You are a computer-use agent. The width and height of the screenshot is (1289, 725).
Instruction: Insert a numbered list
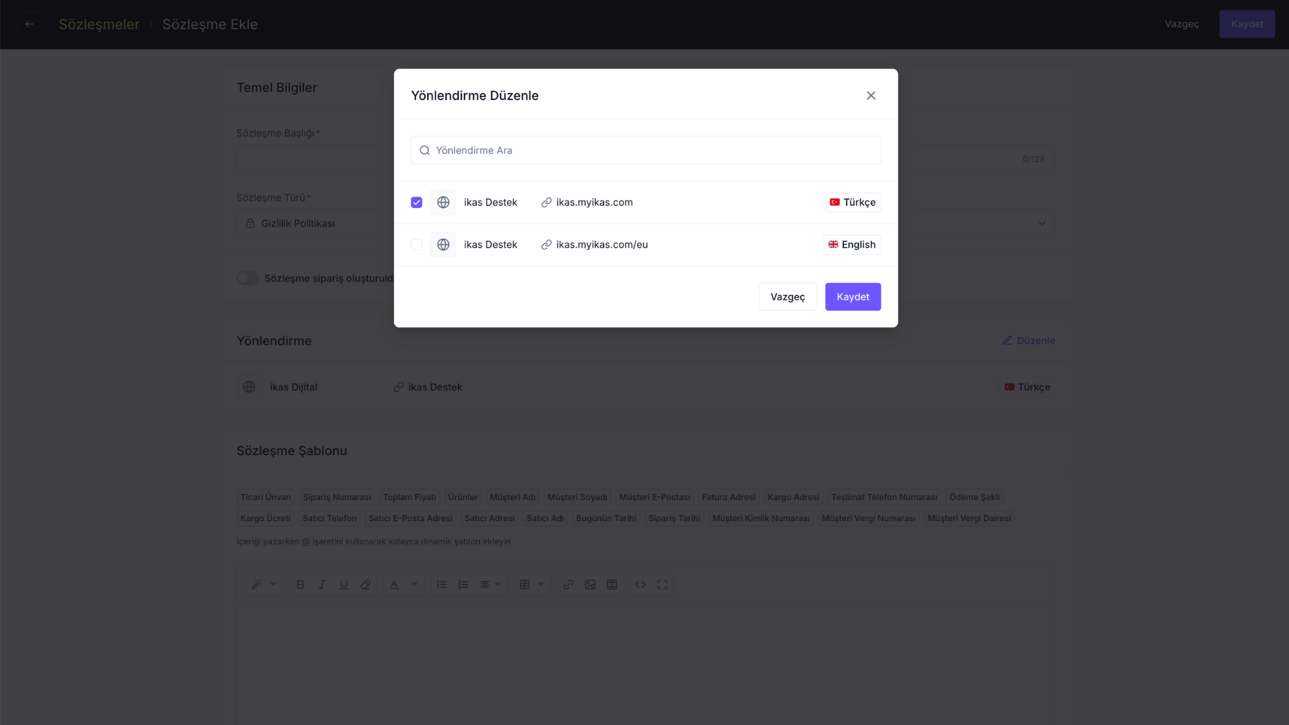[x=463, y=585]
